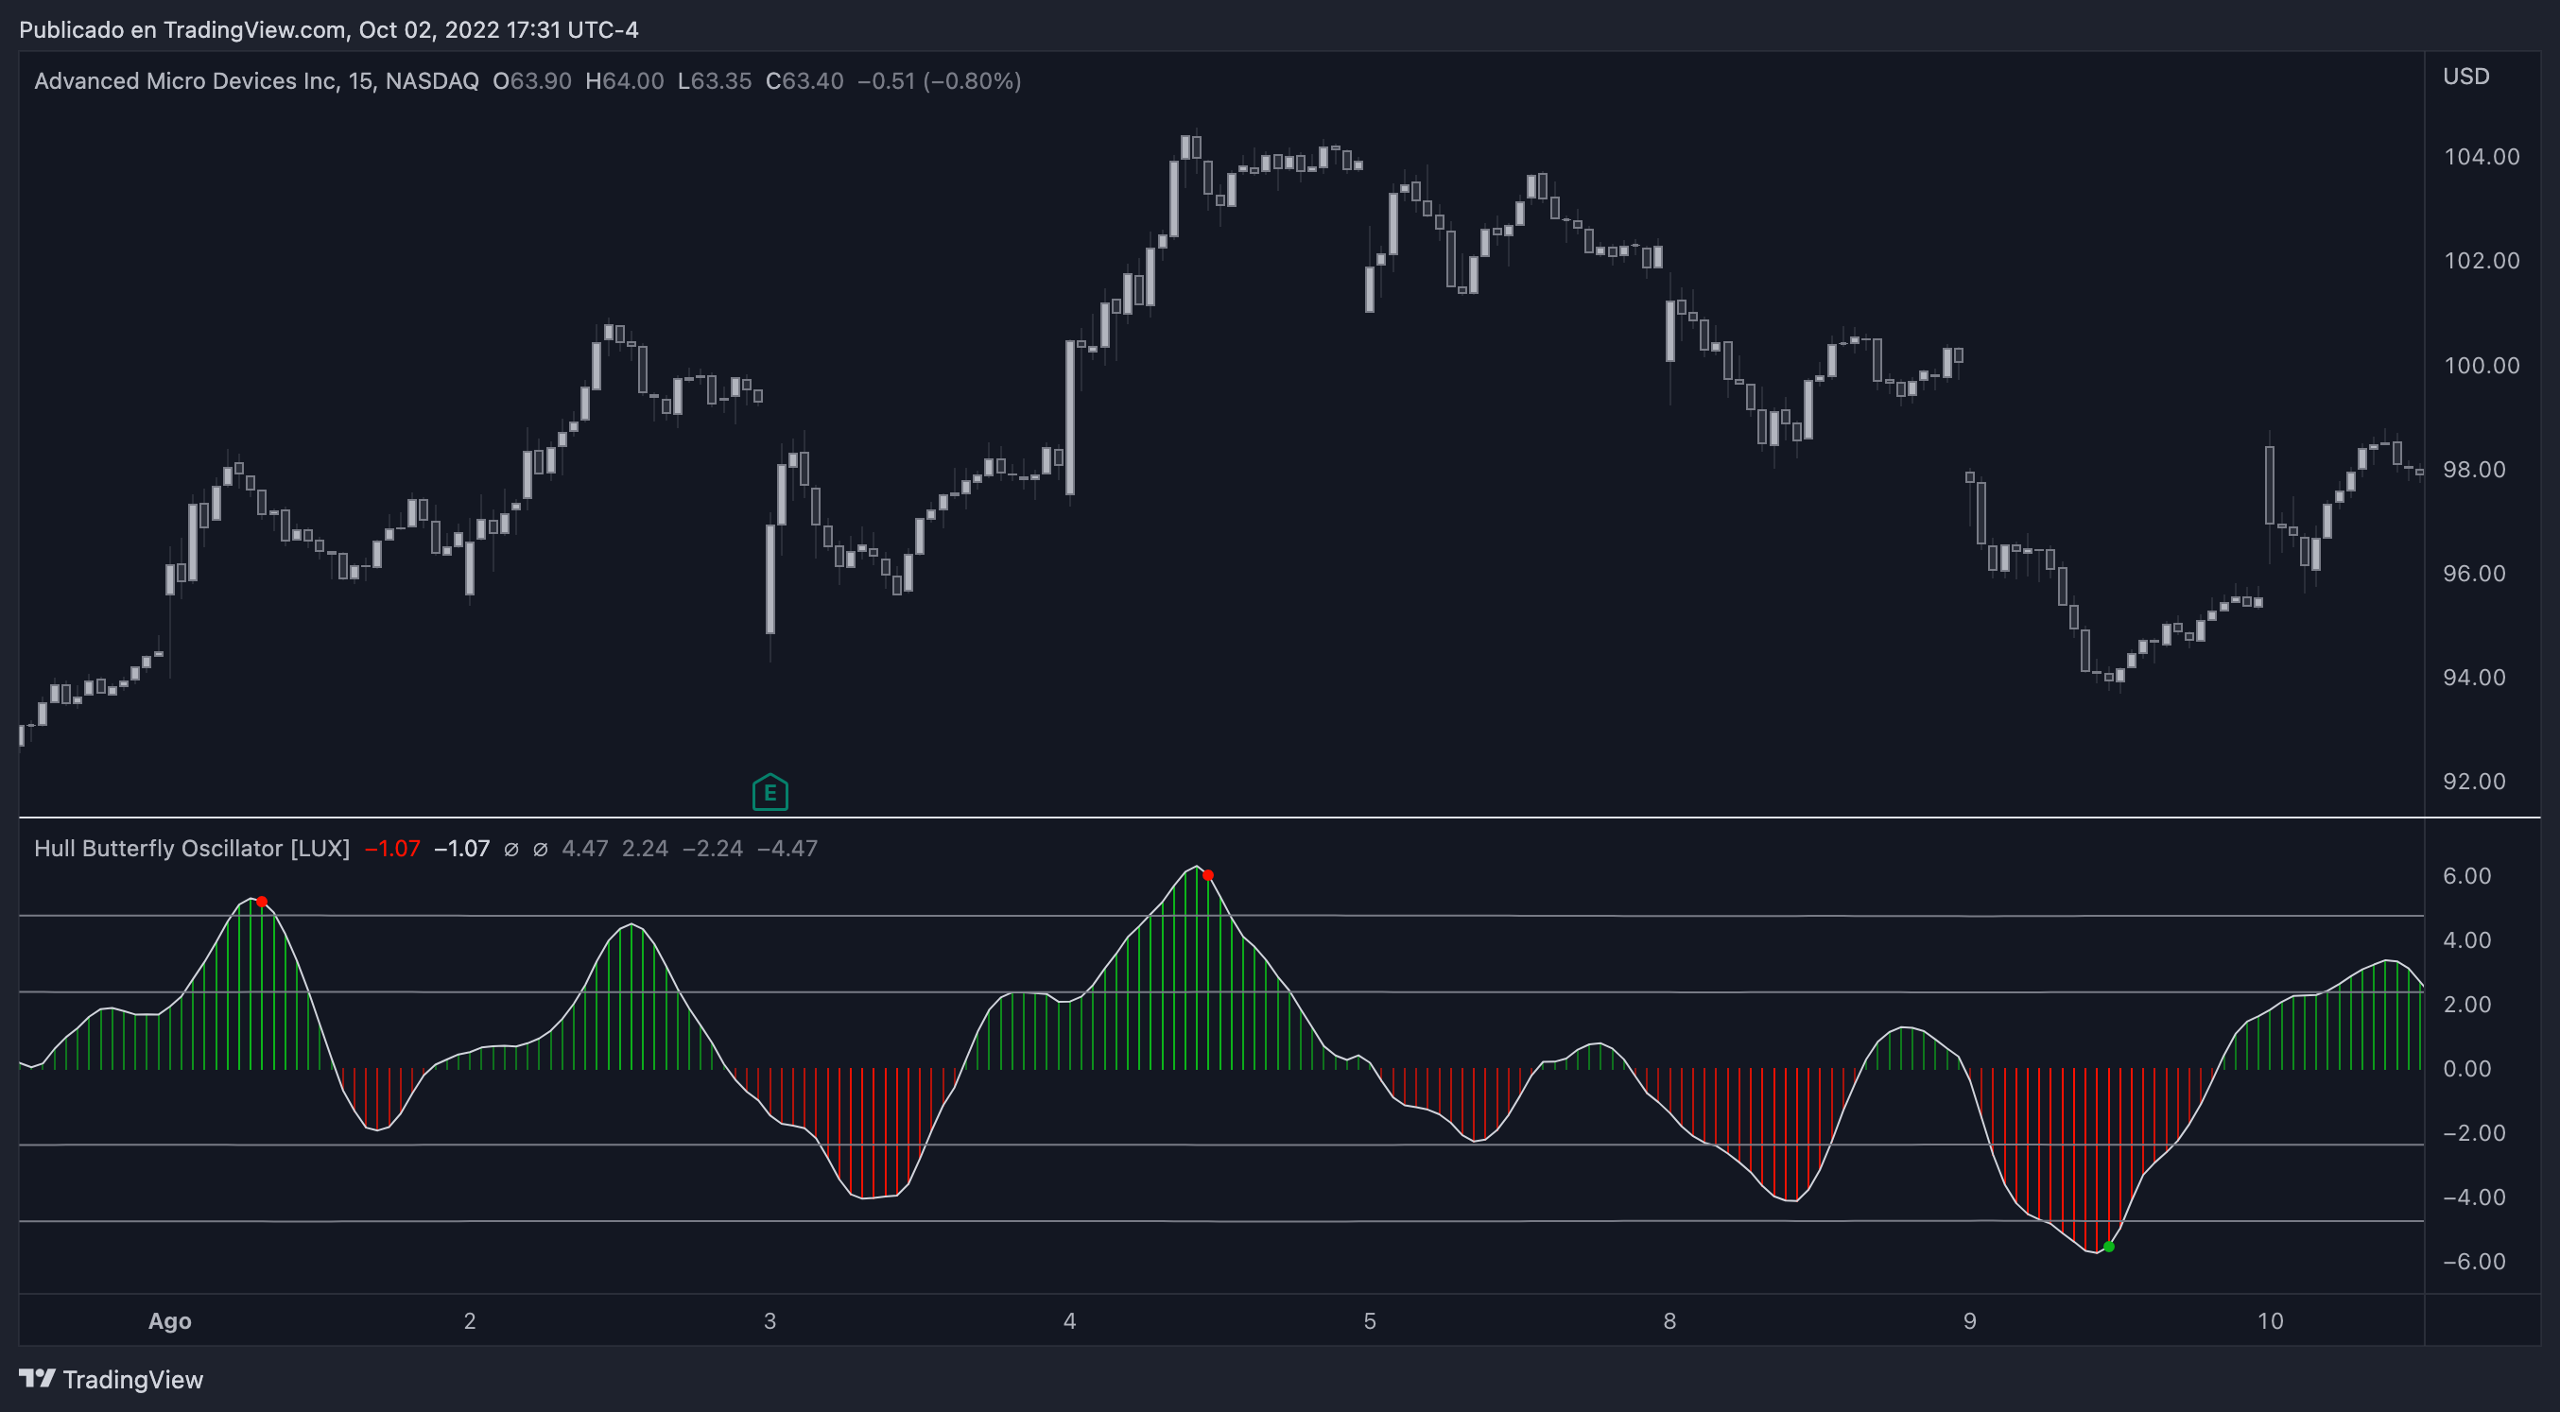Click the L63.35 low value

pyautogui.click(x=715, y=81)
